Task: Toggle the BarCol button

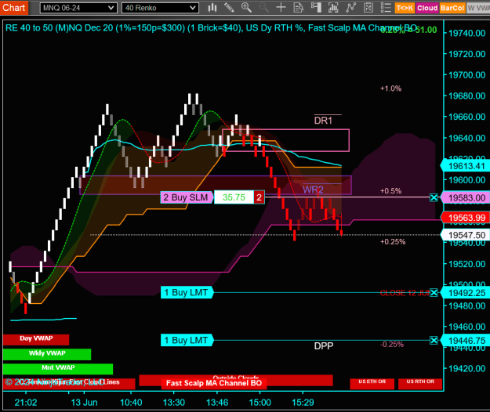Action: [x=452, y=8]
